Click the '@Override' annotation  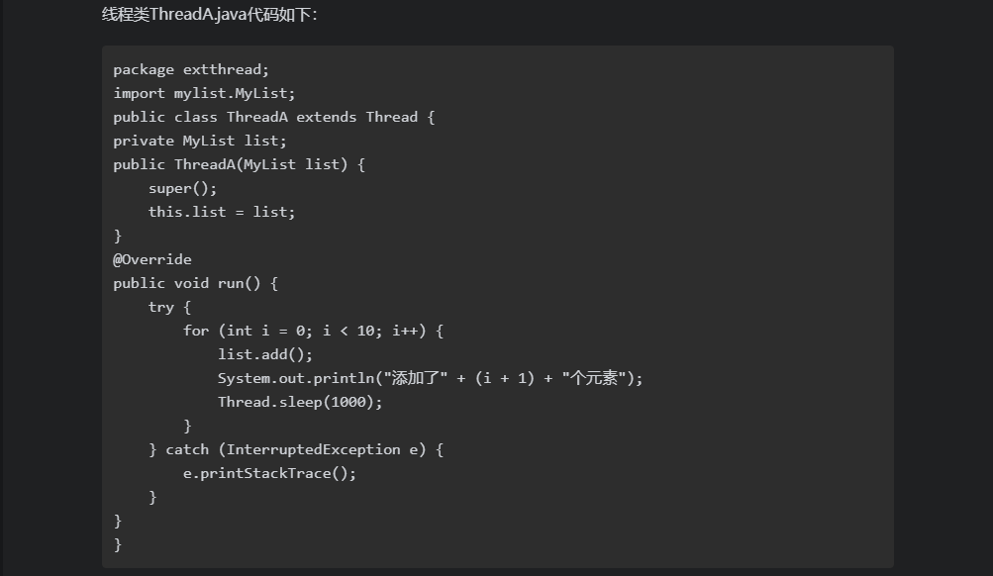[x=152, y=259]
